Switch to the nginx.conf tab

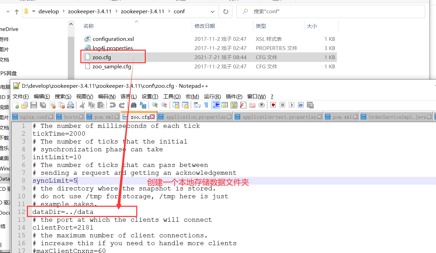(33, 117)
